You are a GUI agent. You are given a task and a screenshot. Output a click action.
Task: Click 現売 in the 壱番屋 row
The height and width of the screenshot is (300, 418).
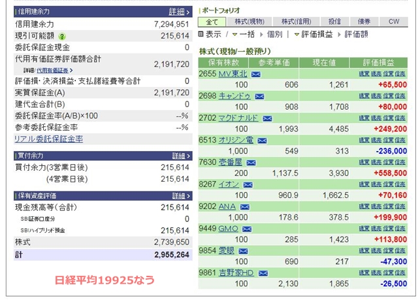pyautogui.click(x=376, y=162)
